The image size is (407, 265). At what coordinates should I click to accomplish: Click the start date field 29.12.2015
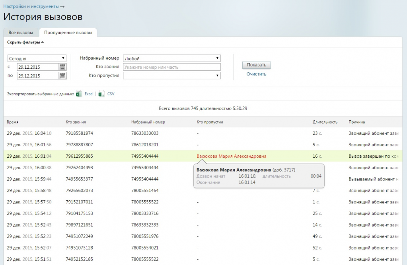[38, 67]
